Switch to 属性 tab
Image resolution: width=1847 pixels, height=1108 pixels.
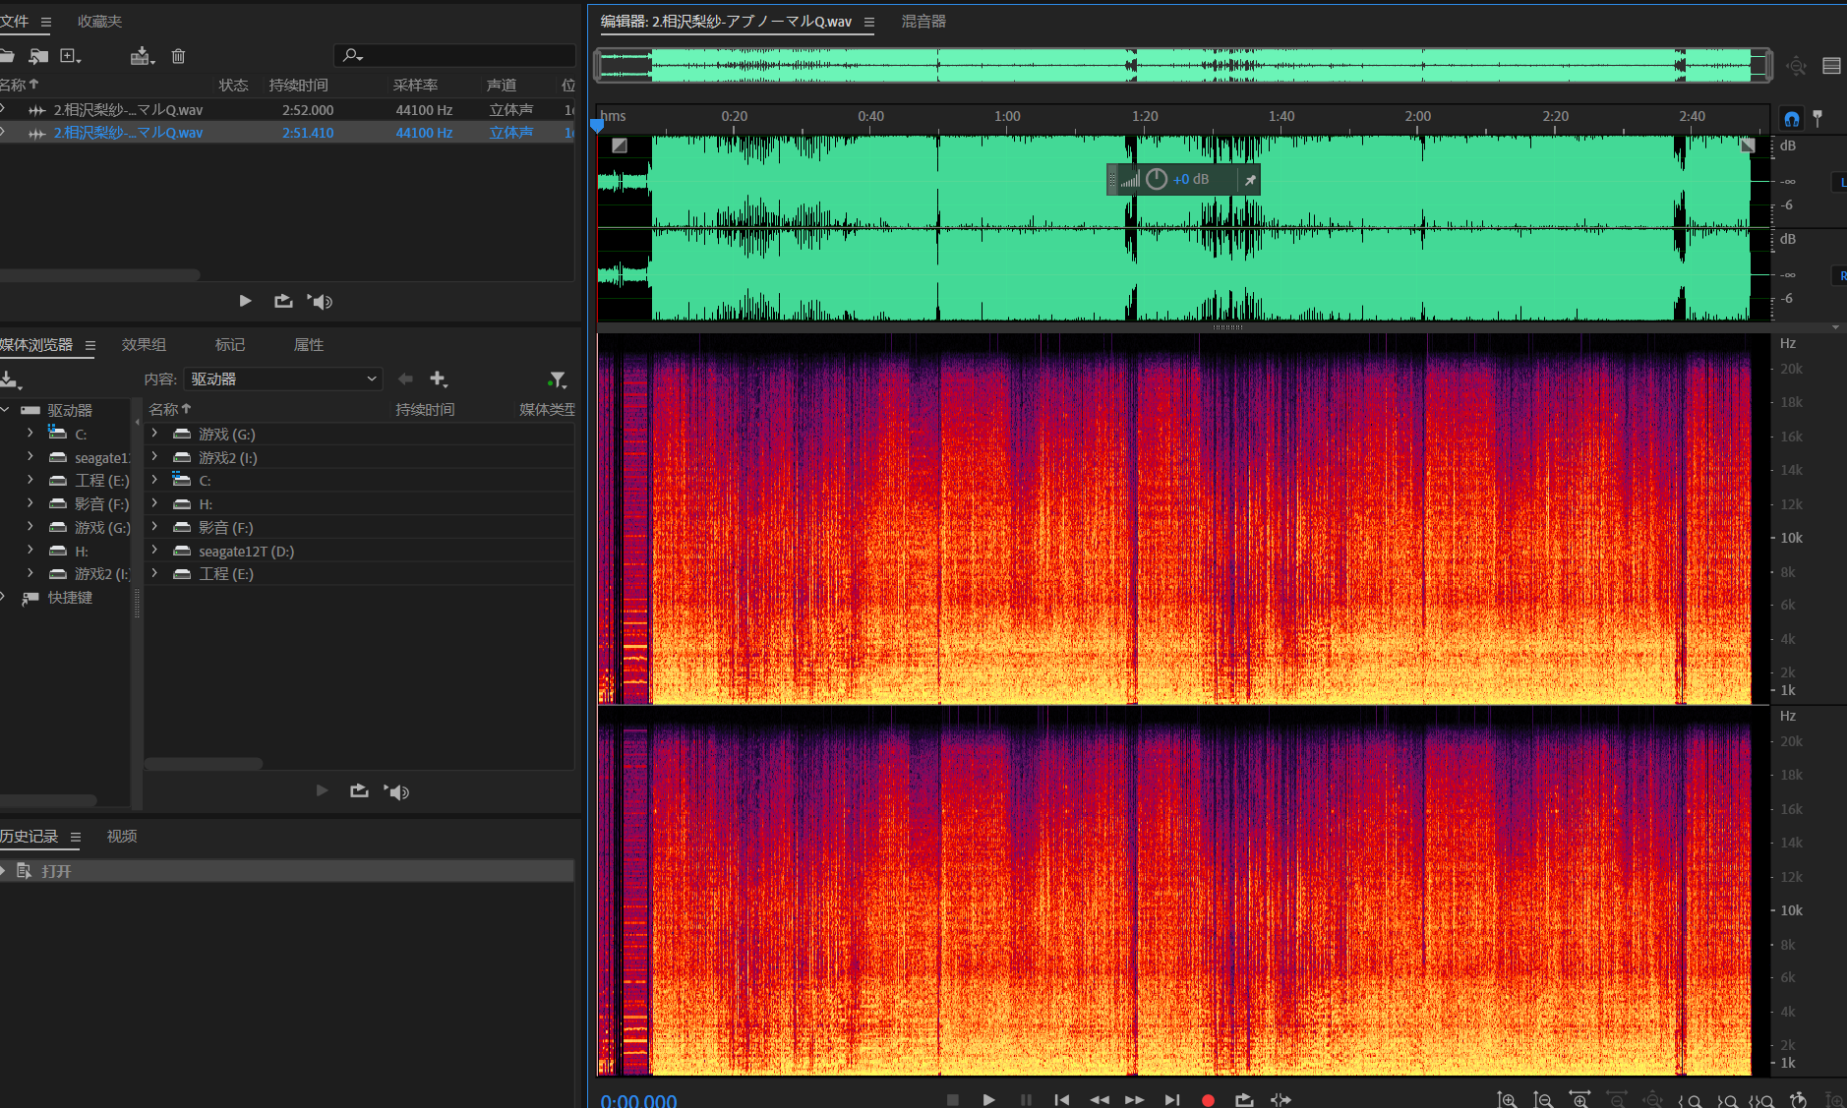[309, 345]
